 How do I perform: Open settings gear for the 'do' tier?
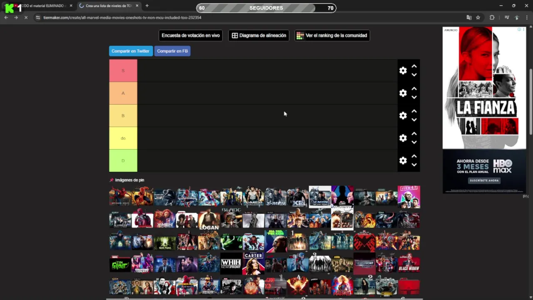click(403, 138)
